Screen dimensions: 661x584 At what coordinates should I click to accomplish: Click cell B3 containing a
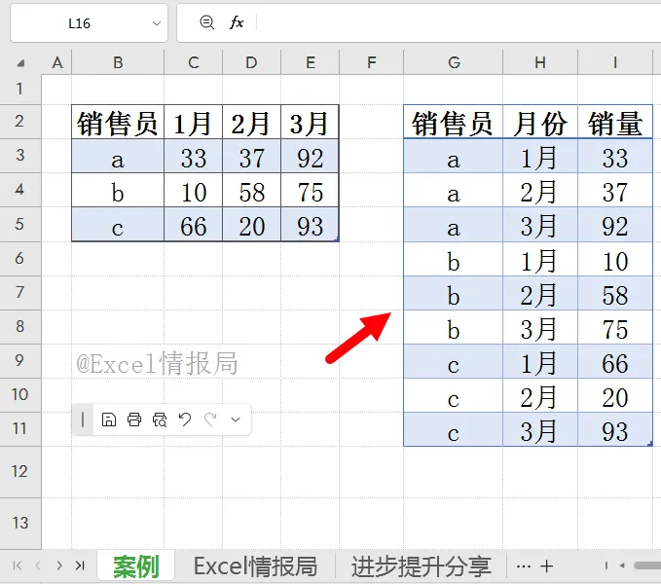point(118,157)
